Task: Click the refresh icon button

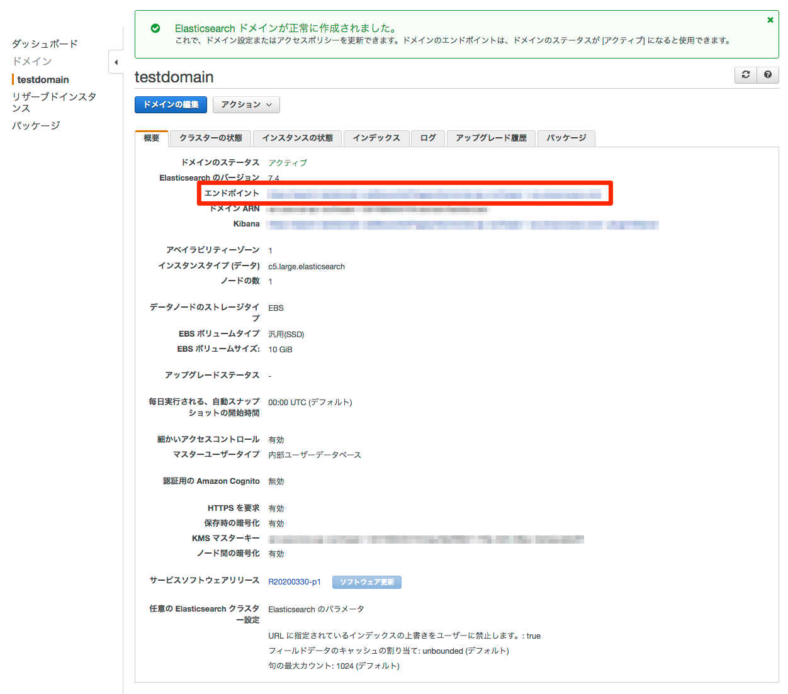Action: 746,75
